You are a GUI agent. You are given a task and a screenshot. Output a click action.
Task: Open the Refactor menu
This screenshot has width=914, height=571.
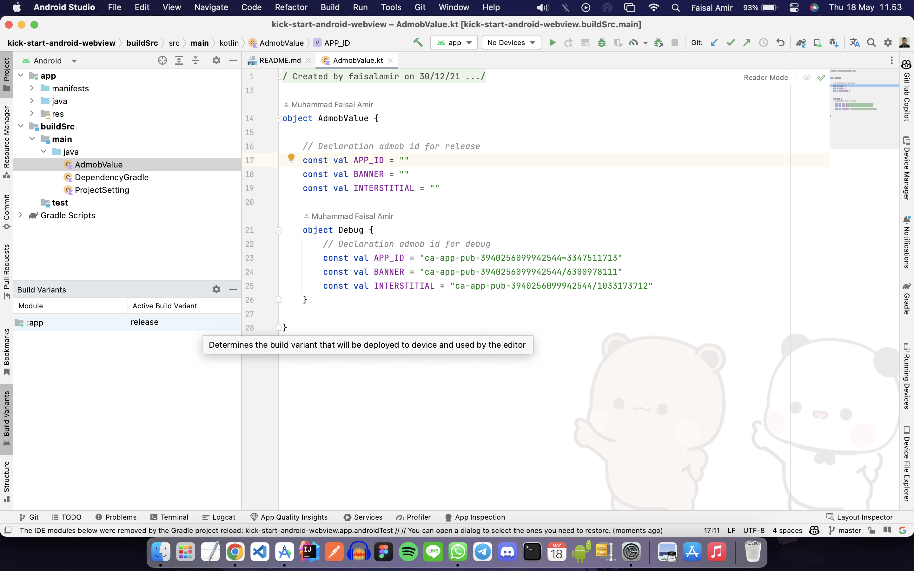coord(291,7)
